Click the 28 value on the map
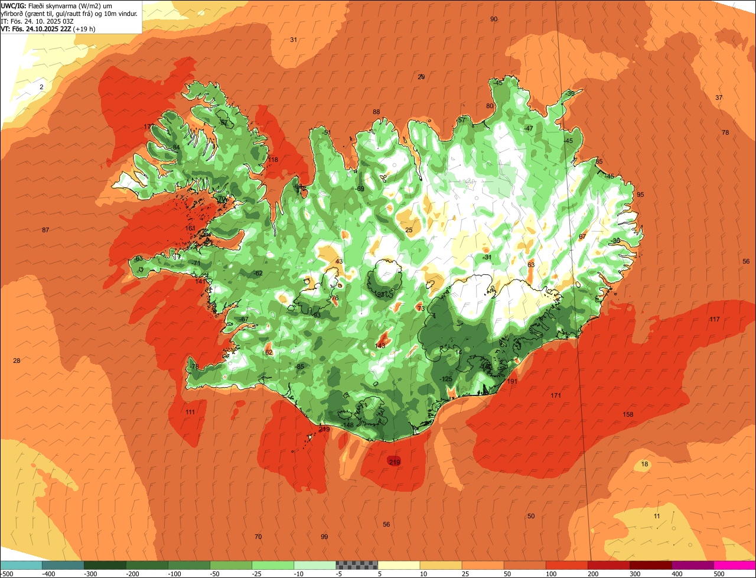The image size is (756, 578). [17, 361]
